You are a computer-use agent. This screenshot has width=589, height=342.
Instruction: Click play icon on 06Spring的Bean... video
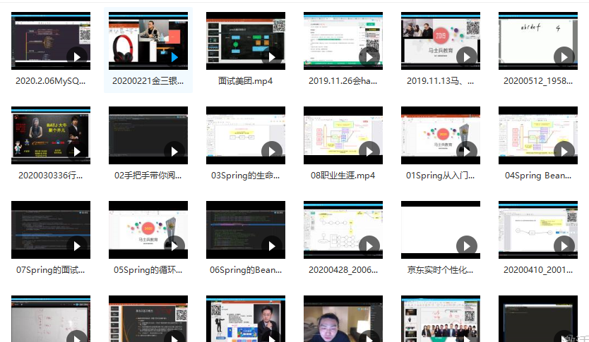[x=272, y=246]
